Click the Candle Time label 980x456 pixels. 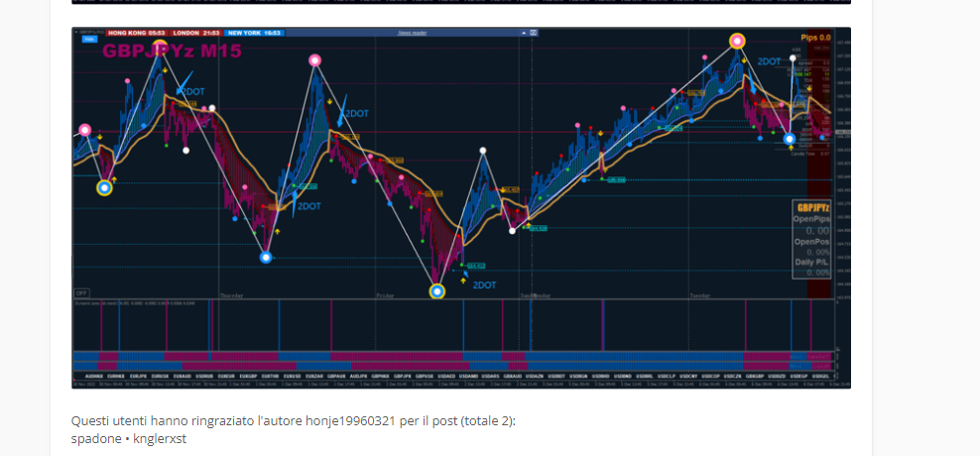803,153
